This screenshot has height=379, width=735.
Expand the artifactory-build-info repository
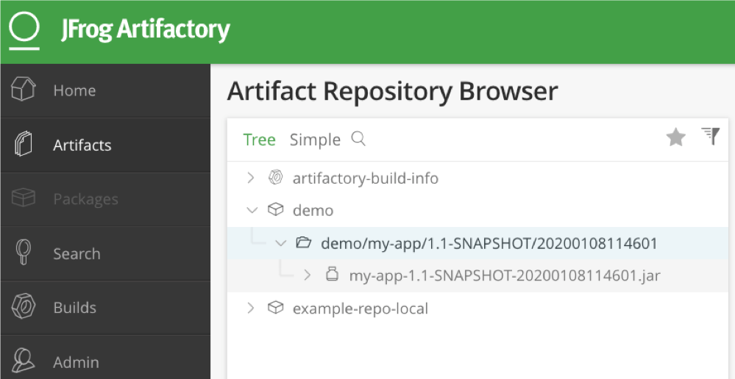(251, 178)
